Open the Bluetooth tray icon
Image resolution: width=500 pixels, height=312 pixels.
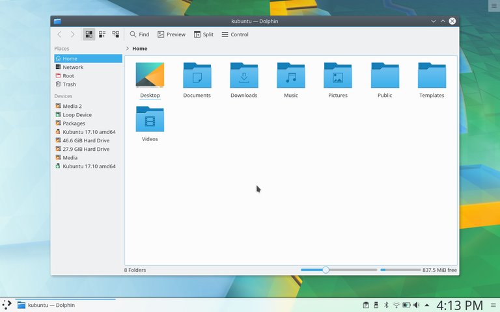coord(385,305)
